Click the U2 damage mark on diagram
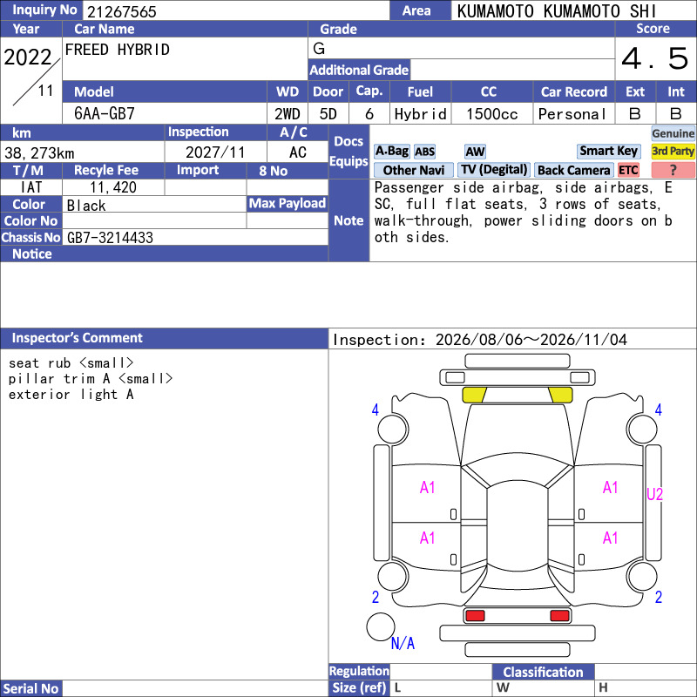Image resolution: width=697 pixels, height=697 pixels. (654, 494)
